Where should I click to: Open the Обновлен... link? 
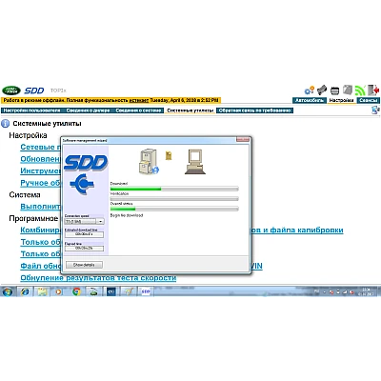(x=40, y=159)
